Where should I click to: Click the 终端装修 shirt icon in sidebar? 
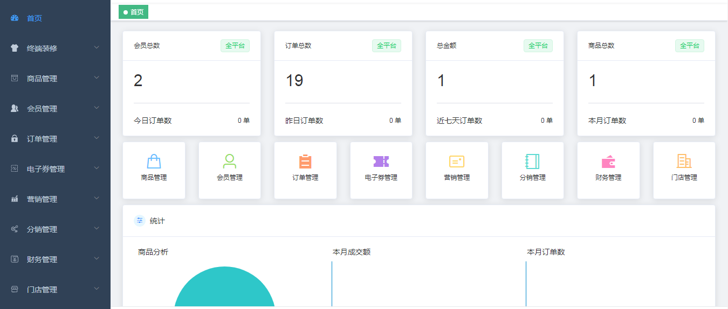(x=15, y=48)
